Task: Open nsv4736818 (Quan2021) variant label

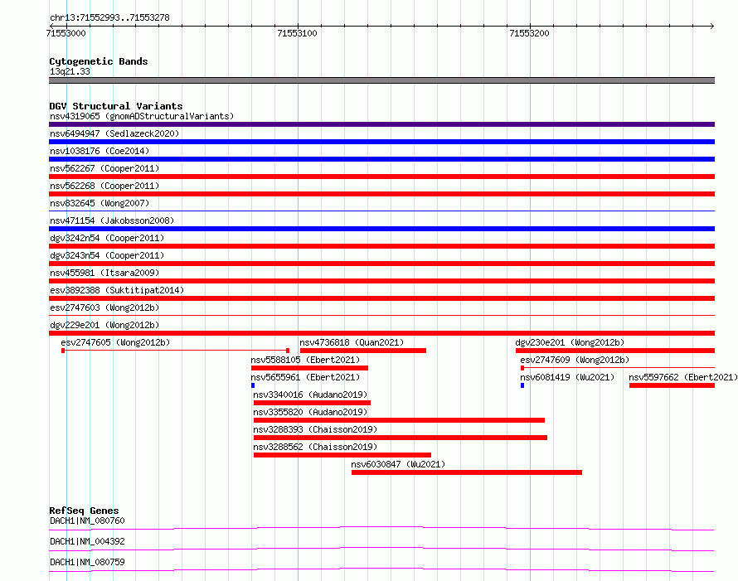Action: tap(352, 342)
